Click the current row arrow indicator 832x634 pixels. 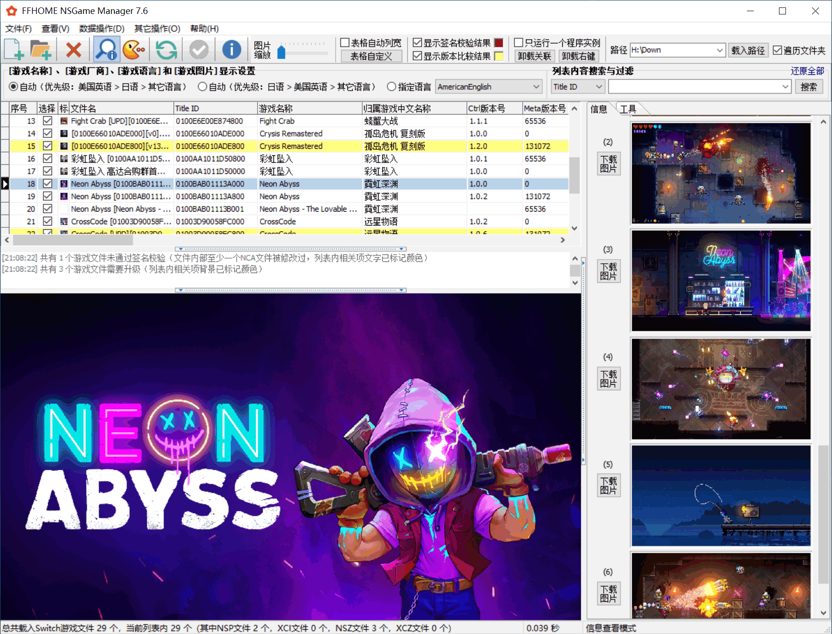click(x=5, y=184)
